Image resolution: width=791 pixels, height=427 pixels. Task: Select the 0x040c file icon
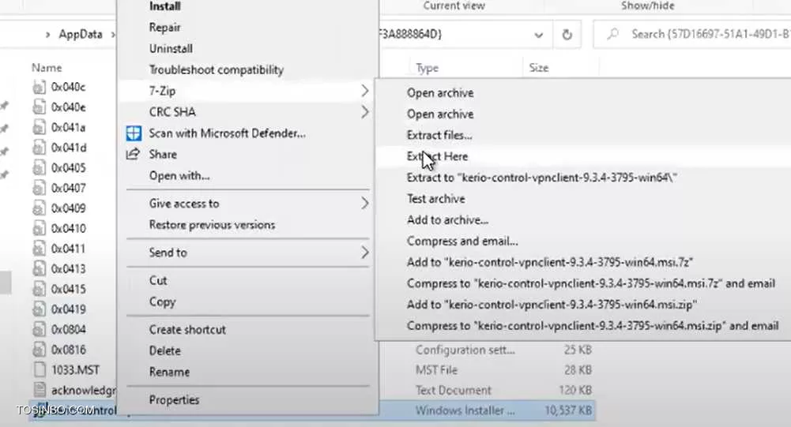(x=39, y=87)
